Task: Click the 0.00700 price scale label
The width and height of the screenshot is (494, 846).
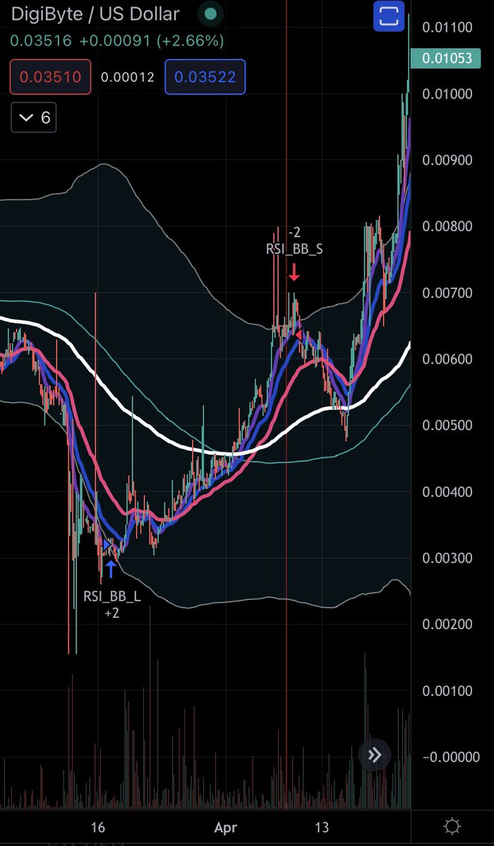Action: pyautogui.click(x=447, y=293)
